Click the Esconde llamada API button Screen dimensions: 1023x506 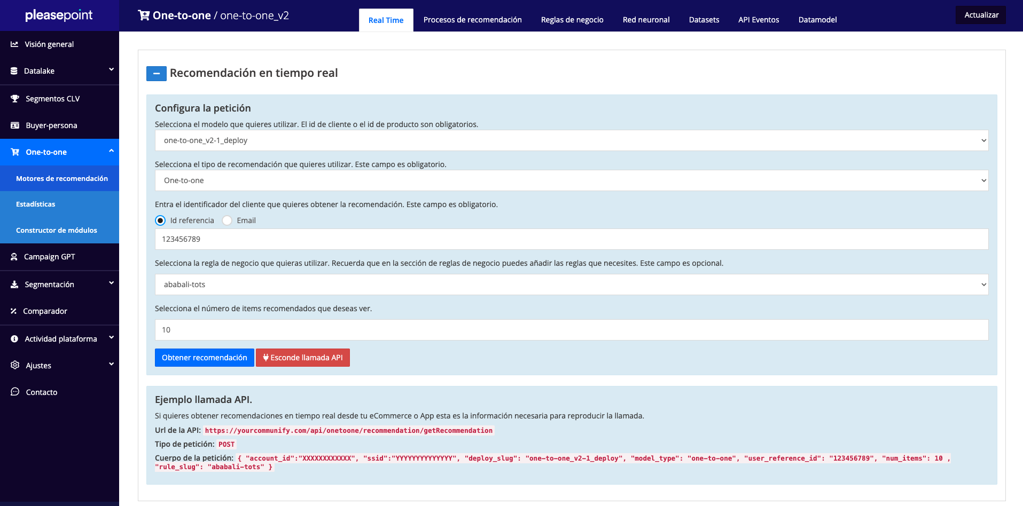(303, 358)
